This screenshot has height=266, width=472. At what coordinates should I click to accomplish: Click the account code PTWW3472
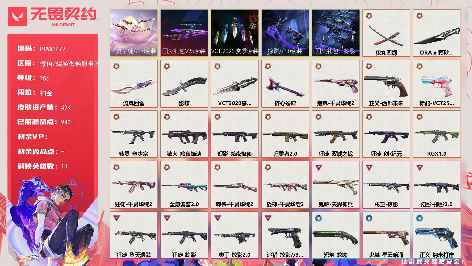(x=52, y=49)
